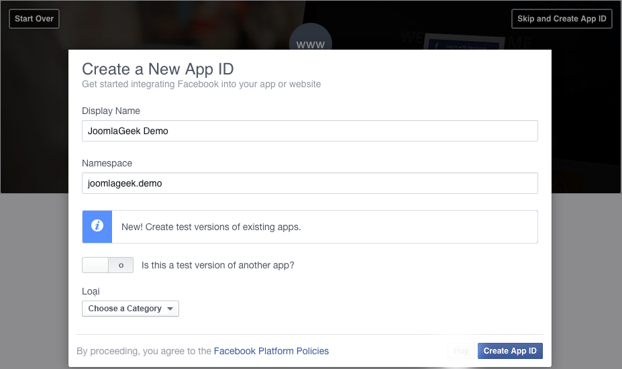Viewport: 622px width, 369px height.
Task: Open the Facebook Platform Policies link
Action: [x=271, y=351]
